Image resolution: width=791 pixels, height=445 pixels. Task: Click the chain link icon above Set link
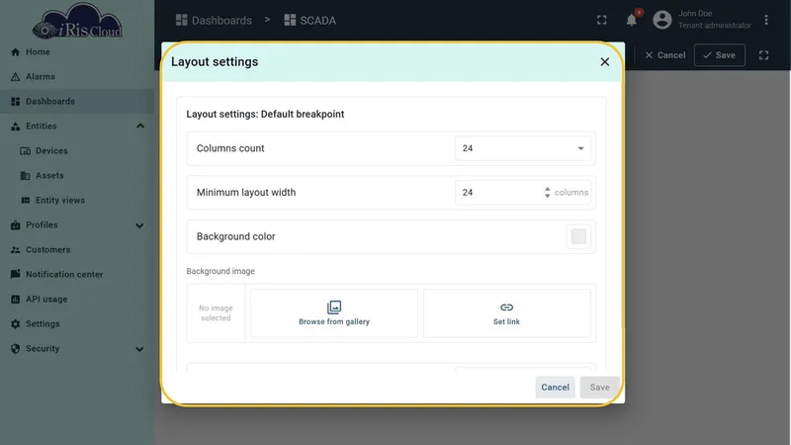506,308
